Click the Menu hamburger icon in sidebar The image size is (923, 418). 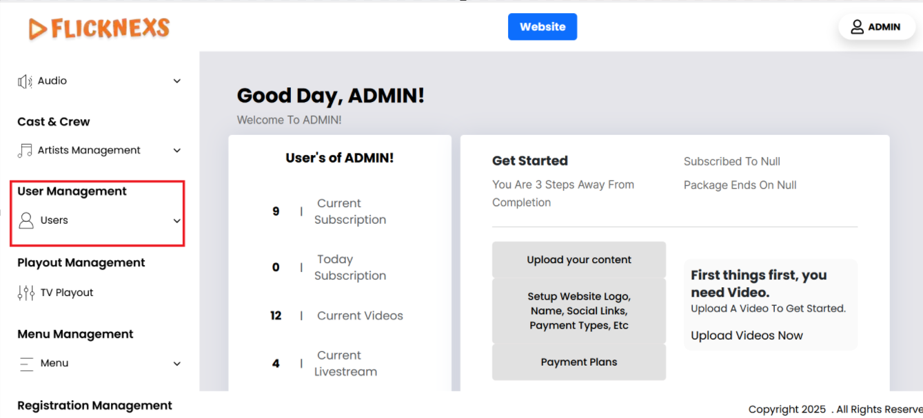[26, 364]
